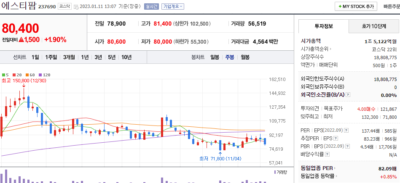
Task: Click the 동일업종 등락률 link
Action: pos(318,176)
